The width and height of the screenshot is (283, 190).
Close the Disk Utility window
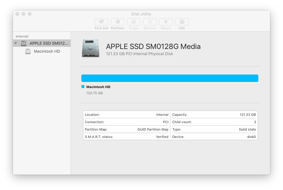[17, 14]
